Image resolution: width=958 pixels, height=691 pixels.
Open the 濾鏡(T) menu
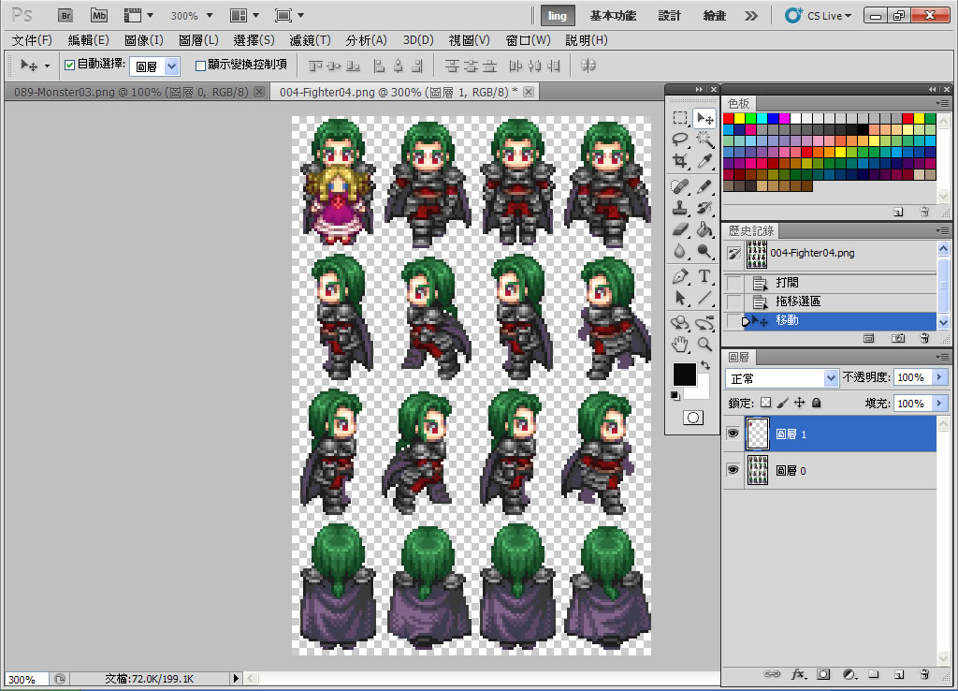click(x=310, y=40)
